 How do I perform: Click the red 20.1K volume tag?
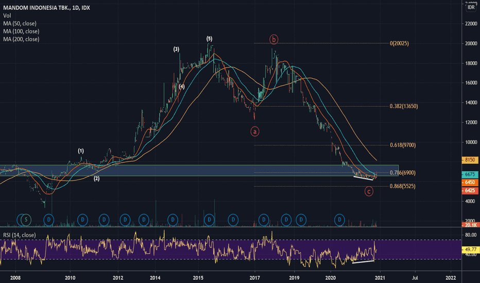(x=470, y=225)
